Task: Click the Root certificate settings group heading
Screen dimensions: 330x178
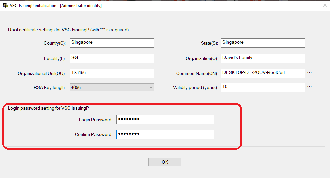Action: coord(68,30)
